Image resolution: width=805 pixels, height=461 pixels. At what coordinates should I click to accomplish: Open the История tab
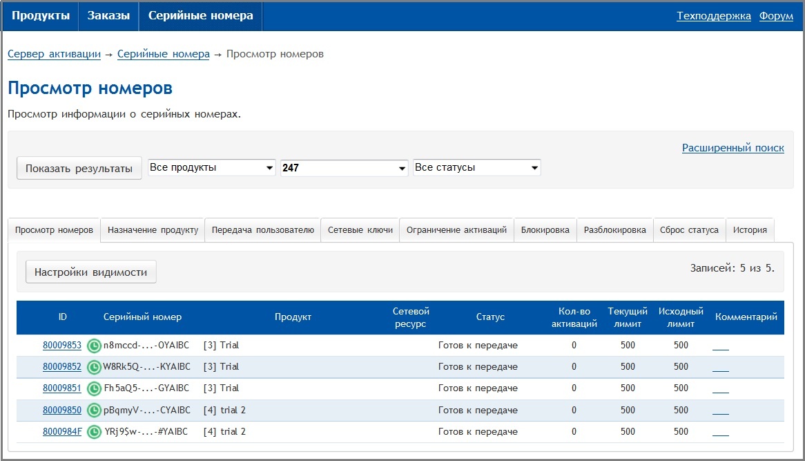pyautogui.click(x=750, y=230)
